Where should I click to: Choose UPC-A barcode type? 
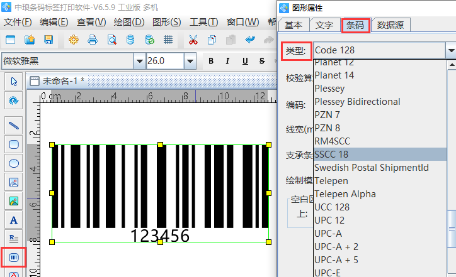click(380, 234)
